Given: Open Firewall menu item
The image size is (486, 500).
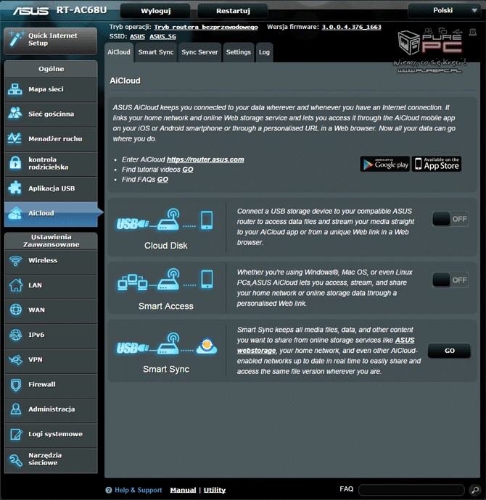Looking at the screenshot, I should (51, 385).
